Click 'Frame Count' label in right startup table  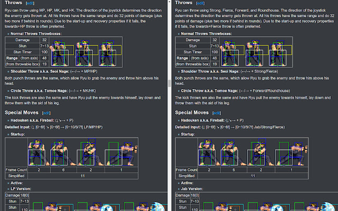tap(186, 170)
